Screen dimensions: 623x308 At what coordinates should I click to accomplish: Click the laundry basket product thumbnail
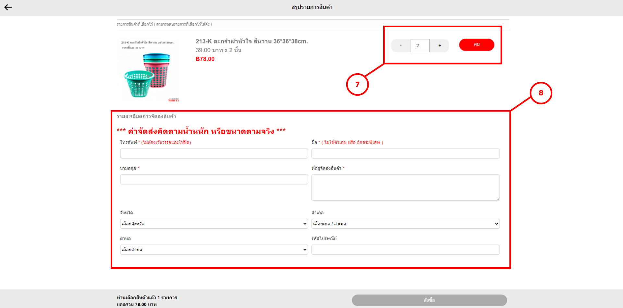click(149, 70)
